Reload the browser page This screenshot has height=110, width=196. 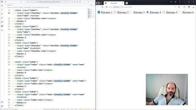pos(102,7)
